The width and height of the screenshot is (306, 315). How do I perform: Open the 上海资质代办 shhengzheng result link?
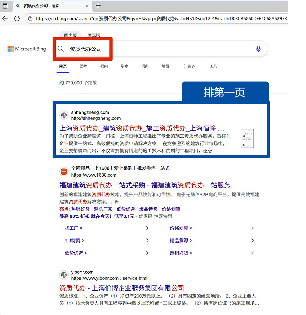142,129
